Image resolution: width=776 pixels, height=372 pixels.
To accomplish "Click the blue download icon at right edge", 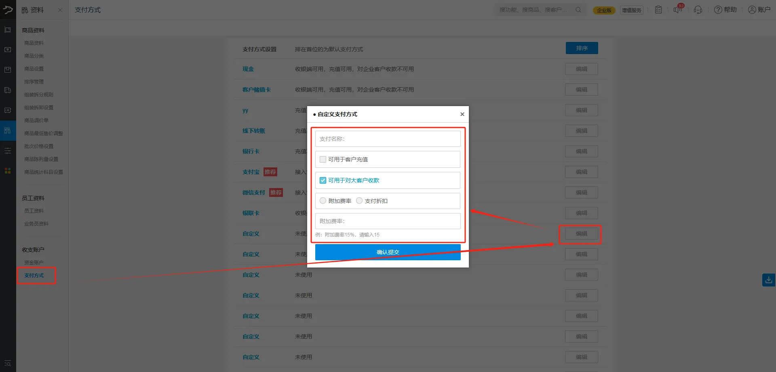I will click(x=768, y=280).
